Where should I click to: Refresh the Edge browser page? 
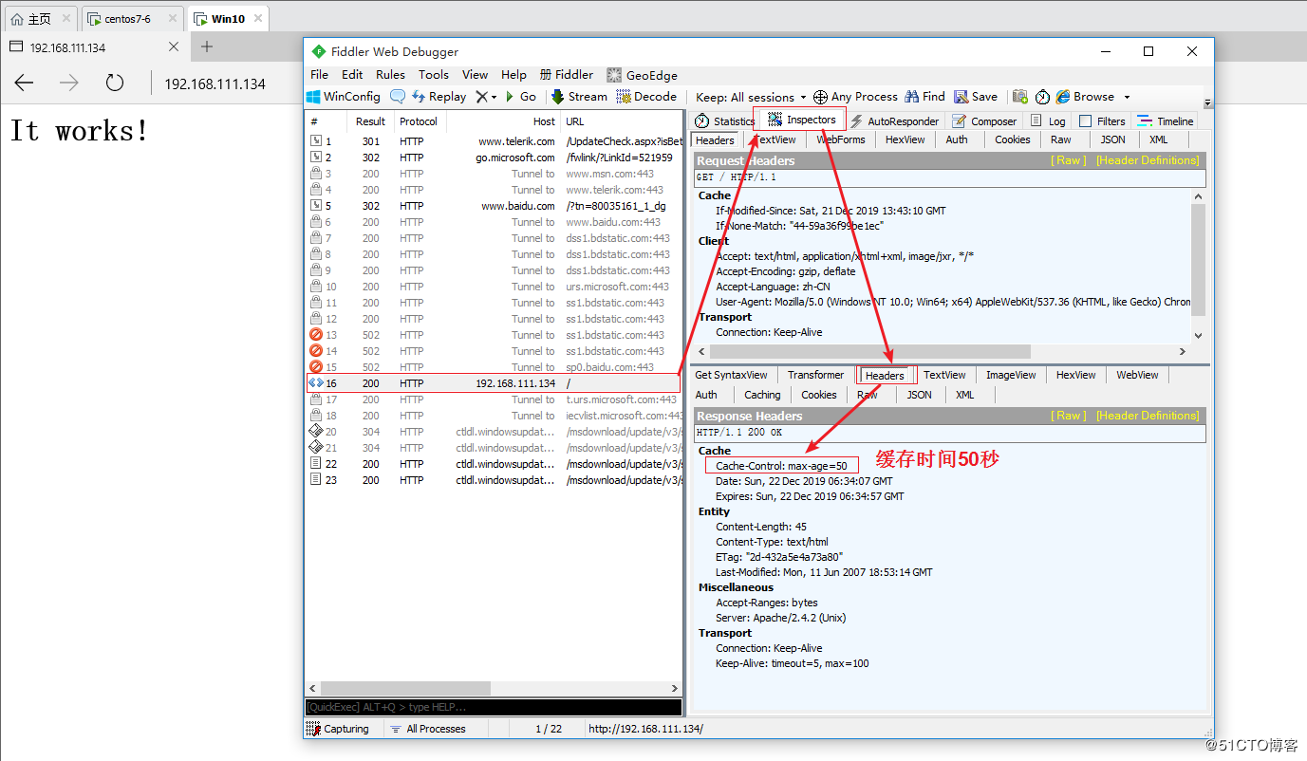point(115,84)
